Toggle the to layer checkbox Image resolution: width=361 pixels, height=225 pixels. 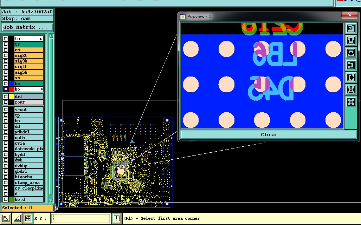[6, 39]
